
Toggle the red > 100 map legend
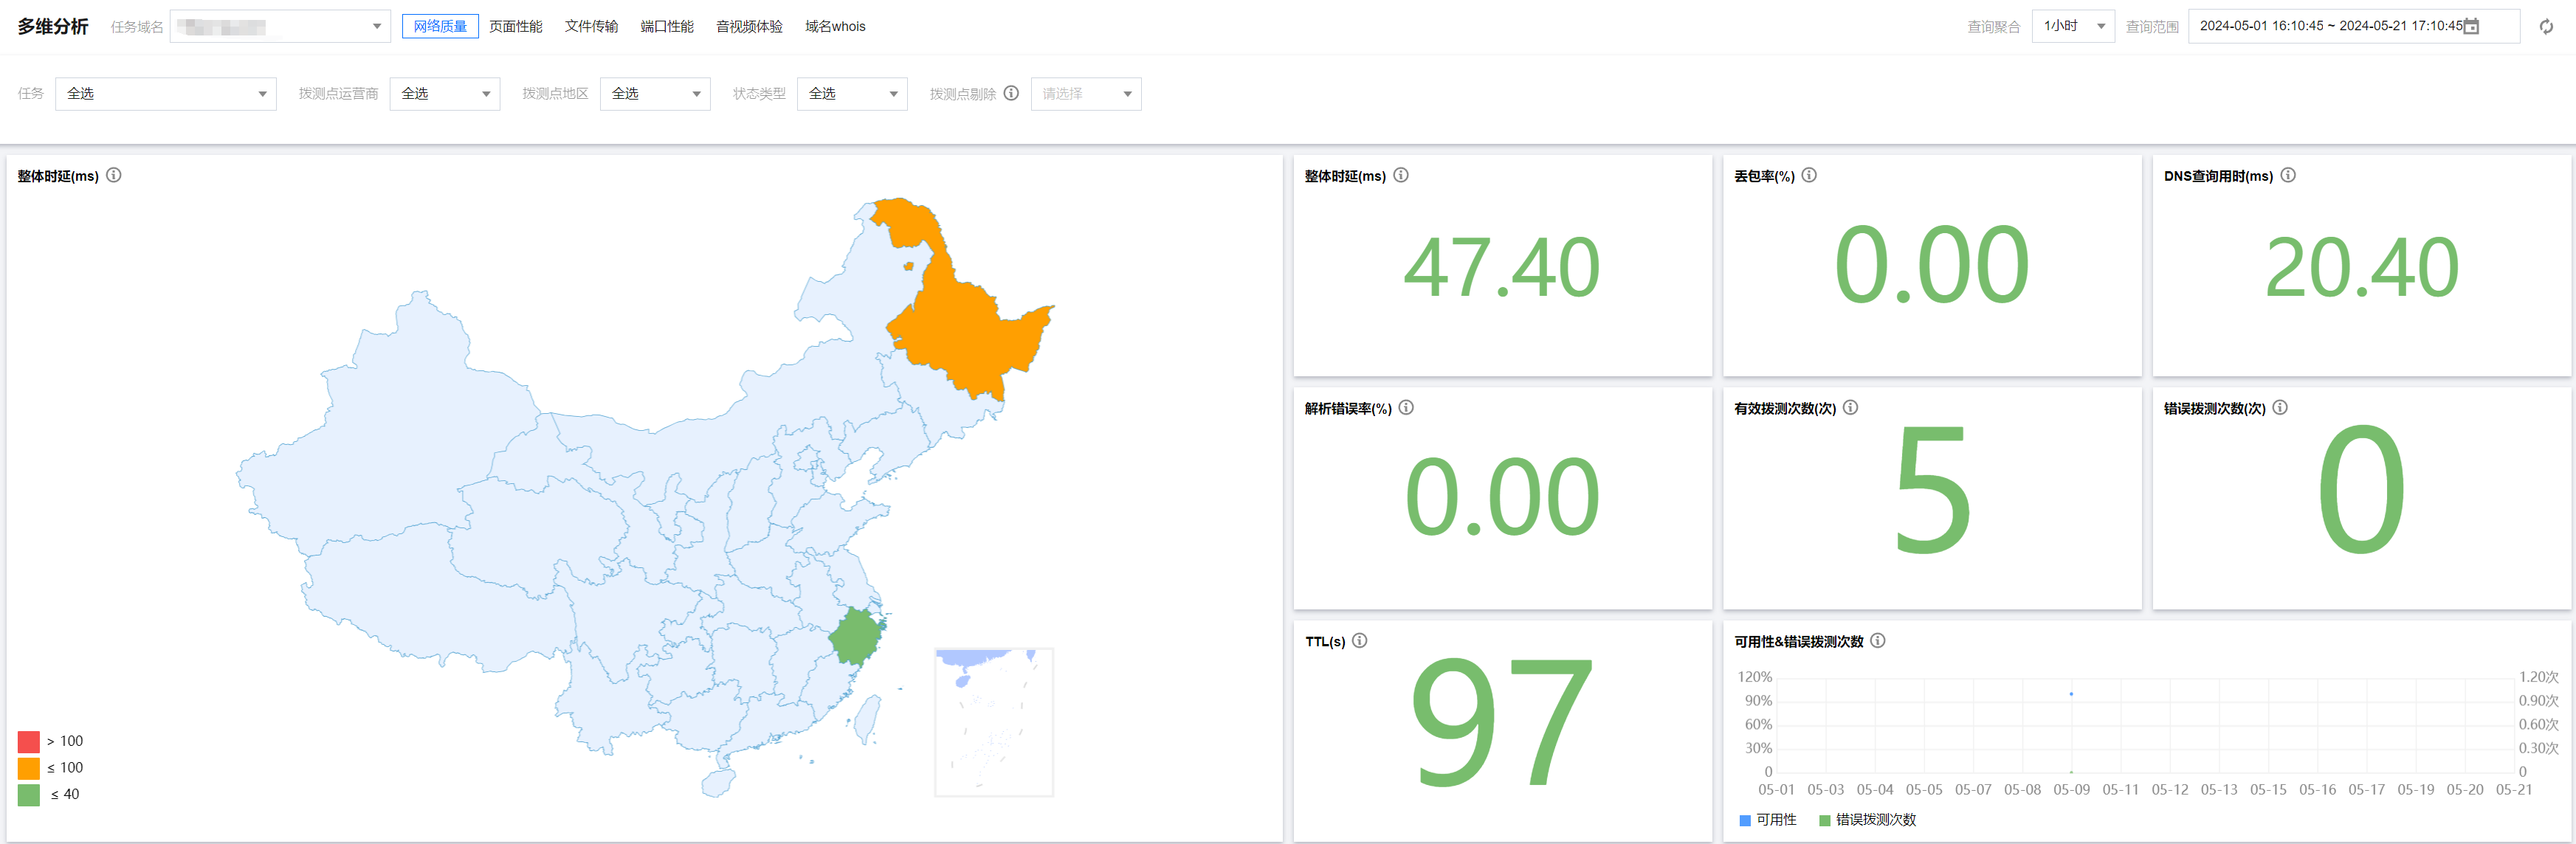pyautogui.click(x=29, y=741)
